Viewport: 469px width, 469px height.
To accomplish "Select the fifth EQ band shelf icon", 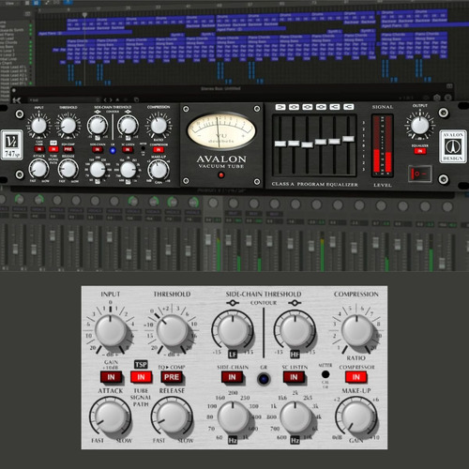I will tap(335, 107).
